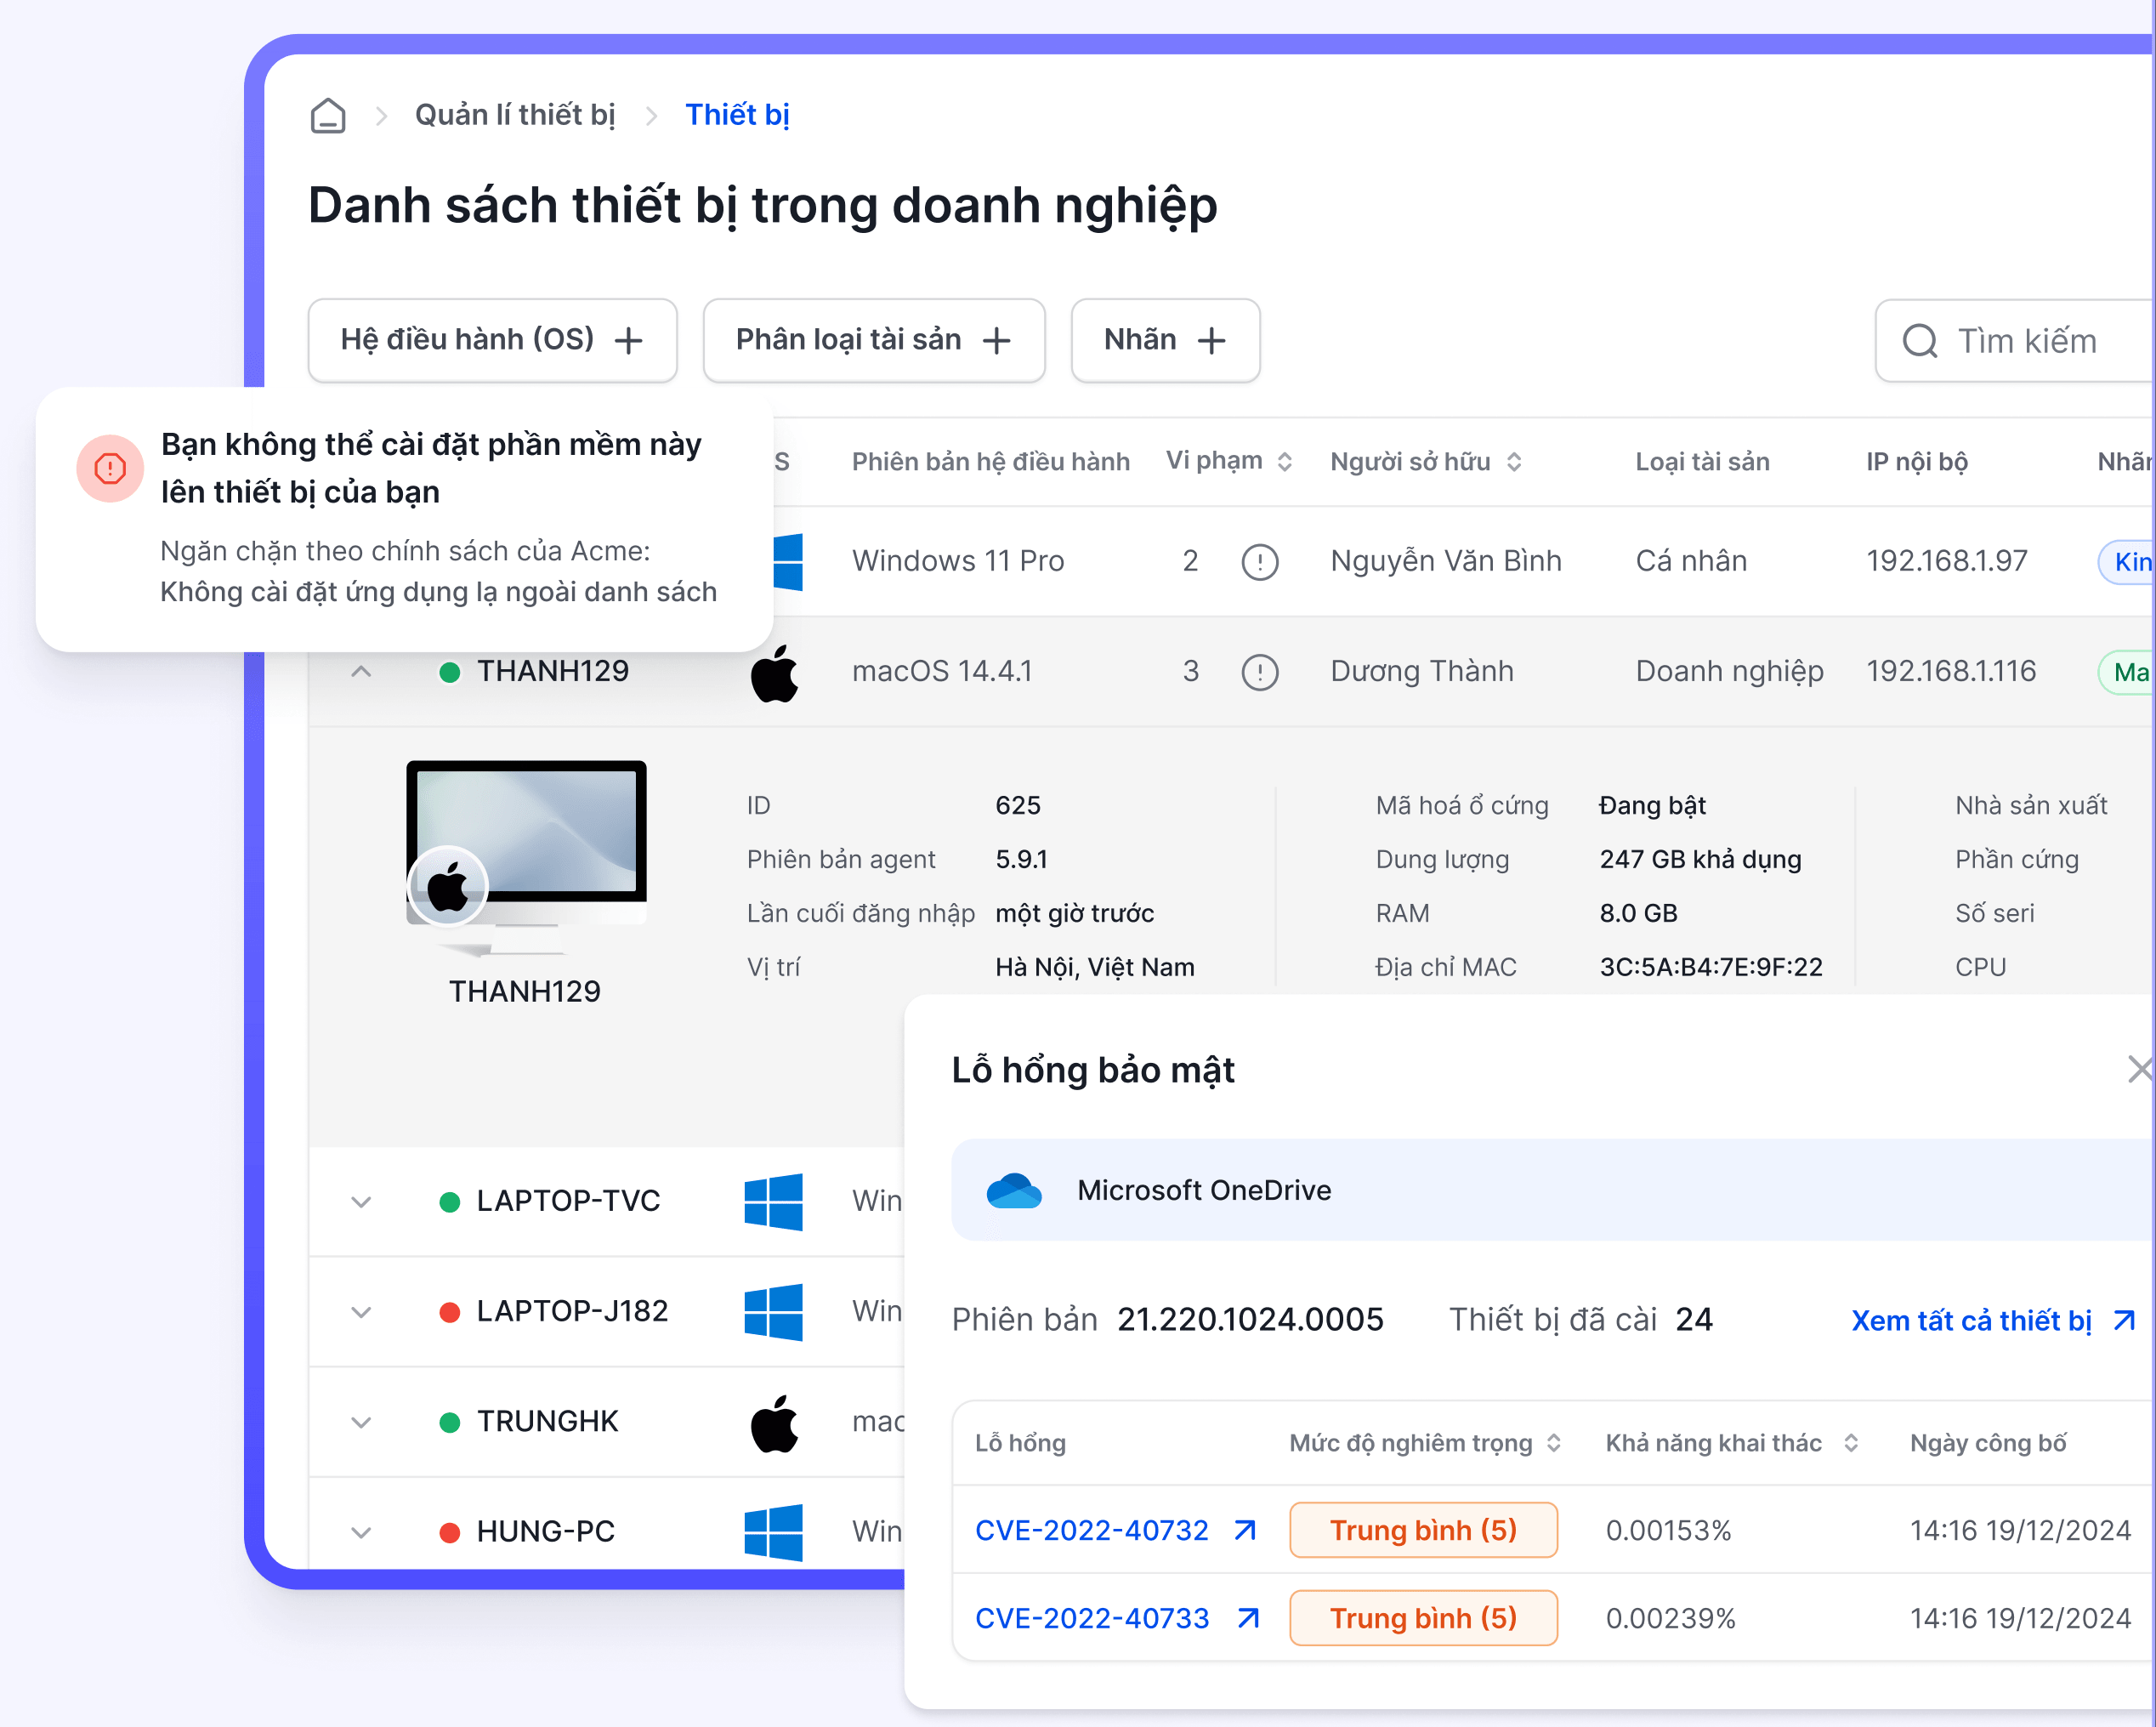2156x1727 pixels.
Task: Click external arrow icon beside CVE-2022-40733
Action: point(1248,1618)
